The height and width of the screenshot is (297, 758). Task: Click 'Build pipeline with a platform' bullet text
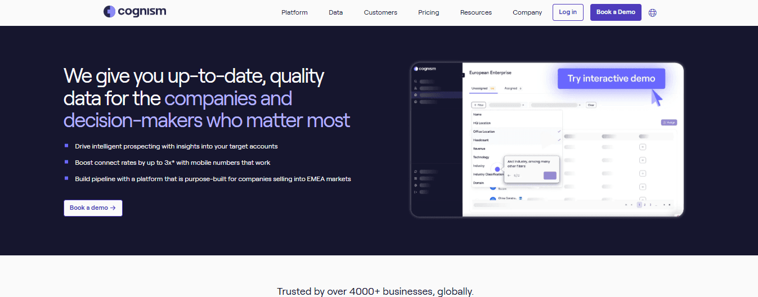[213, 179]
